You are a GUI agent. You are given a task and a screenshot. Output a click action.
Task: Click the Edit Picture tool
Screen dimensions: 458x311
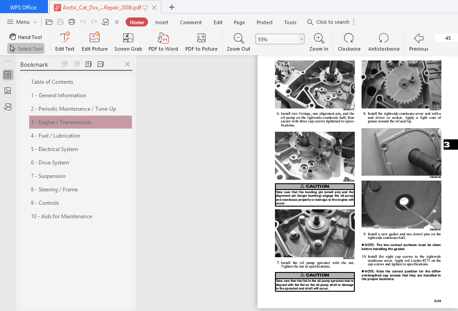[x=95, y=42]
